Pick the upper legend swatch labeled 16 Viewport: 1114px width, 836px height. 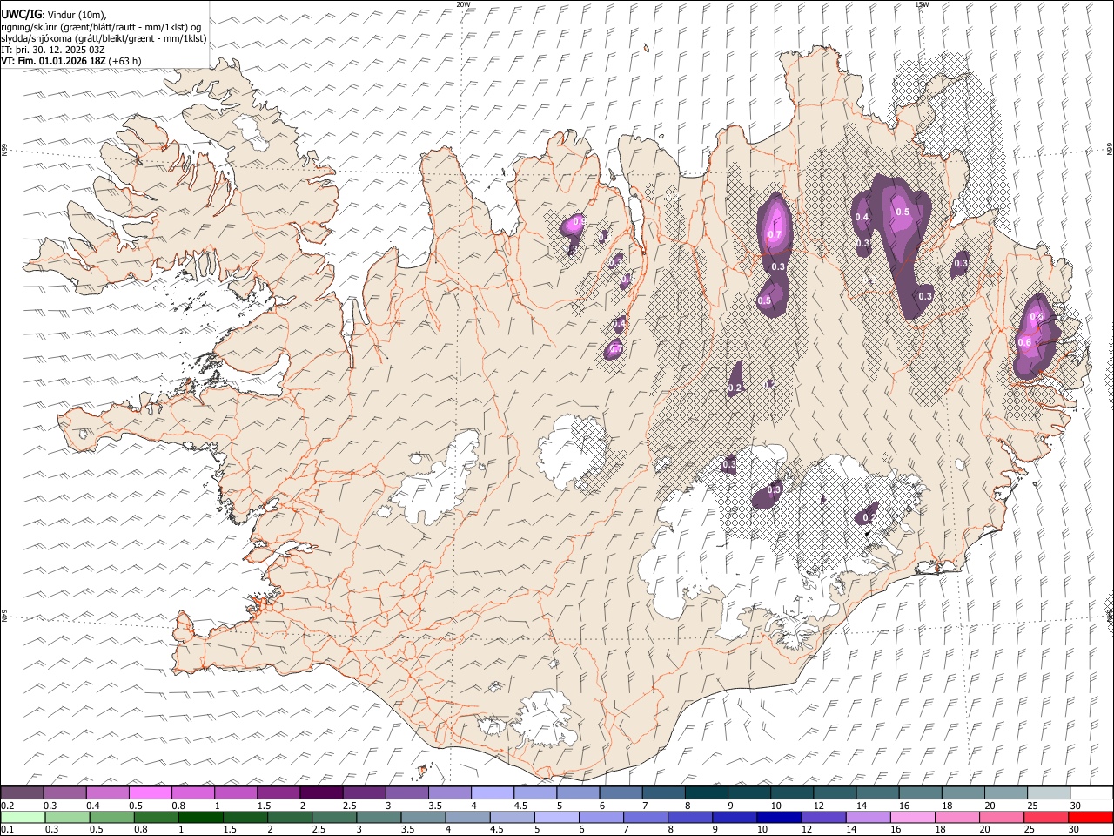tap(921, 792)
